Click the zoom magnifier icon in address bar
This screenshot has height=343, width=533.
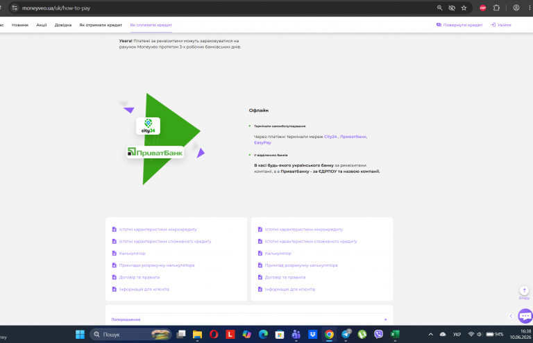tap(439, 8)
